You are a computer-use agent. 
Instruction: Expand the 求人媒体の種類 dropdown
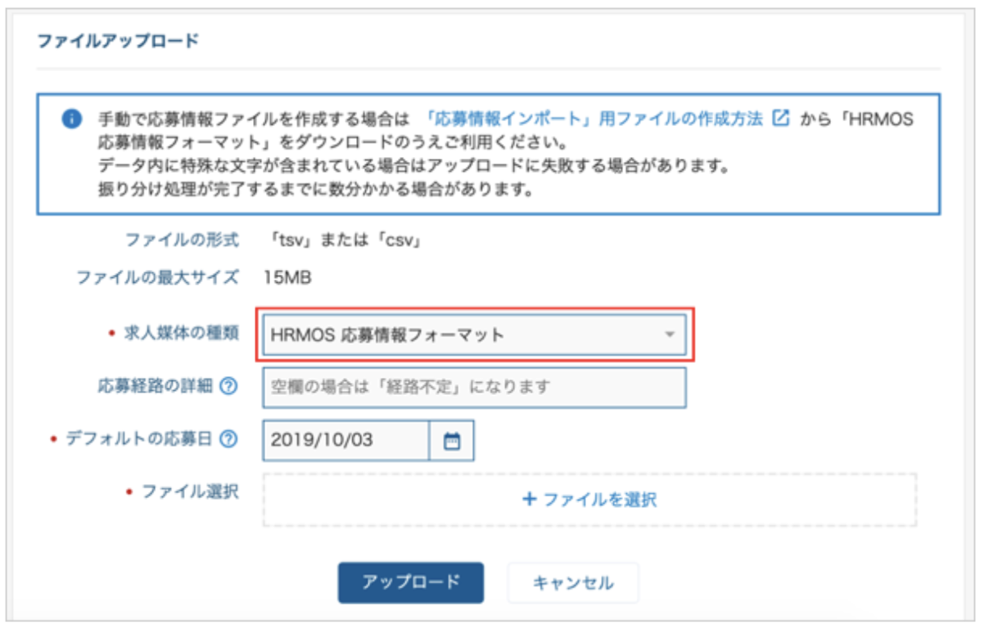[474, 334]
